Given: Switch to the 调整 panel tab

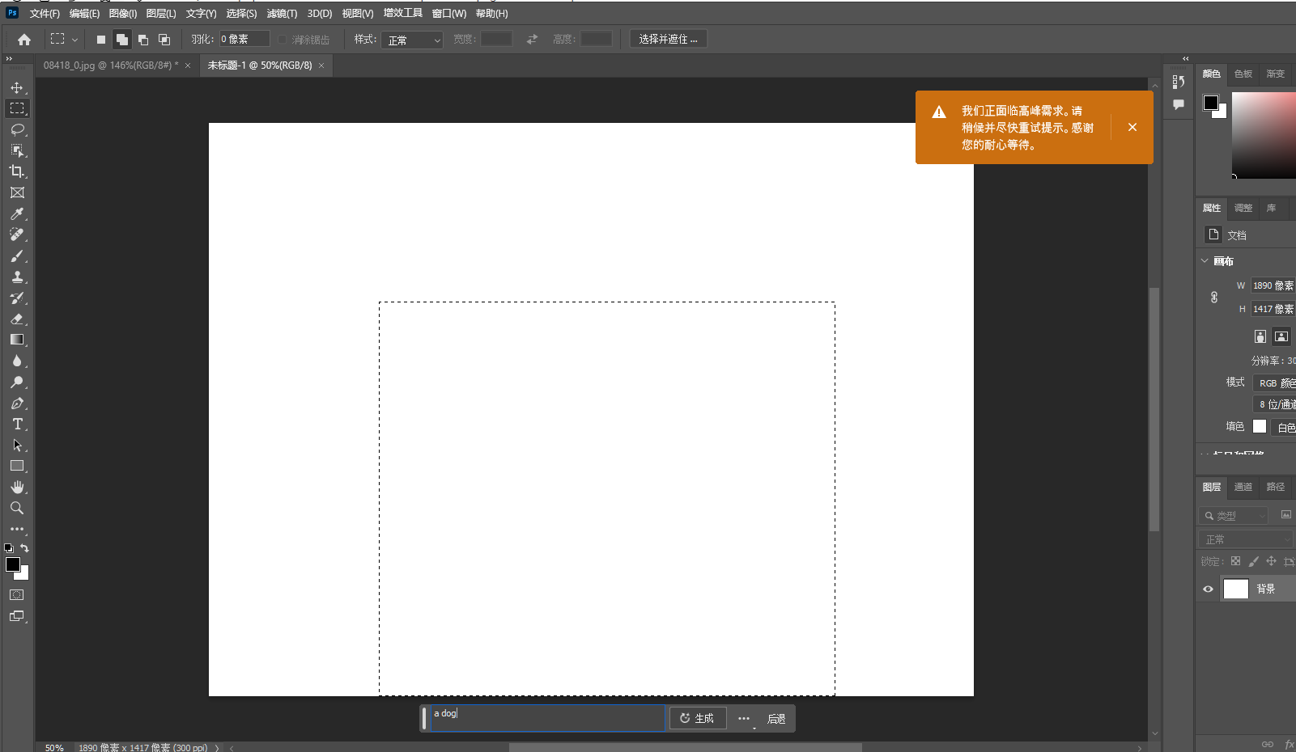Looking at the screenshot, I should 1243,208.
